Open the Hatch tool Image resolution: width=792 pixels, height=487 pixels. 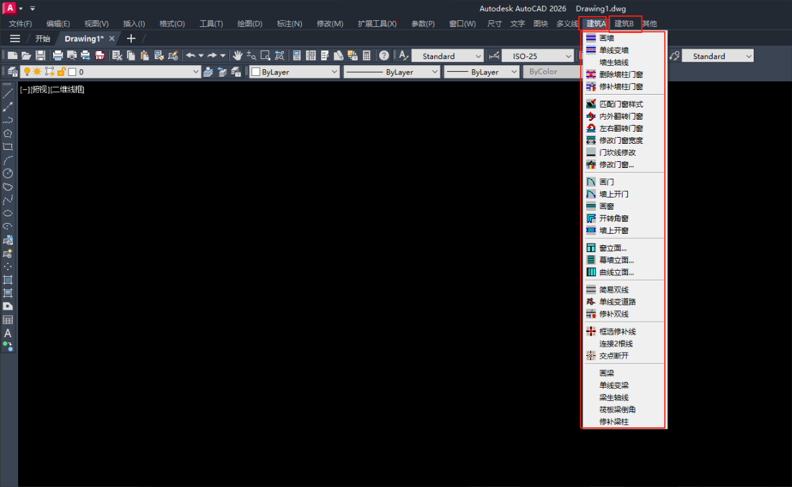(8, 281)
